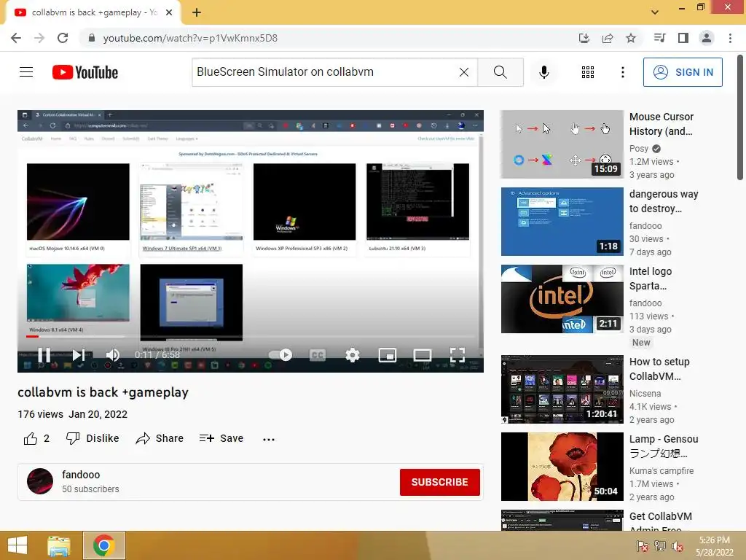Open File Explorer from taskbar
Image resolution: width=746 pixels, height=560 pixels.
coord(58,545)
